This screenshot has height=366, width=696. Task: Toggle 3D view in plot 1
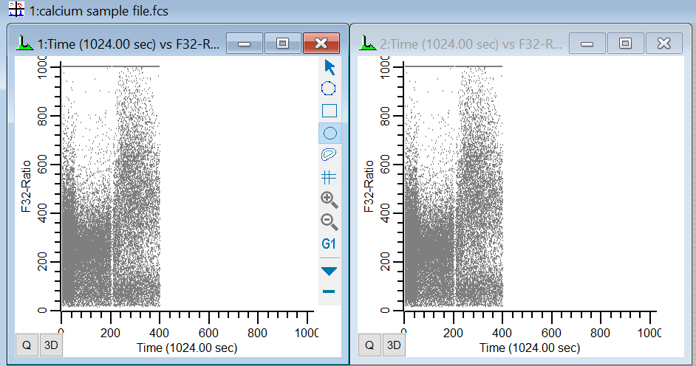point(50,345)
